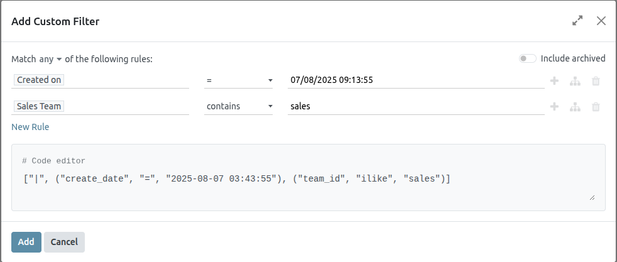Open the contains operator dropdown
Viewport: 617px width, 262px height.
[x=239, y=107]
